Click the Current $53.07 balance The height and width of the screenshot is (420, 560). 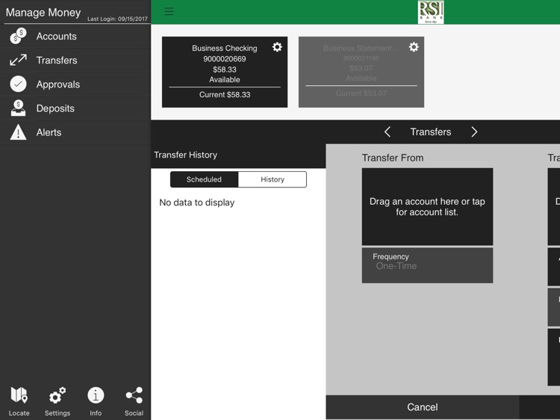pyautogui.click(x=361, y=93)
